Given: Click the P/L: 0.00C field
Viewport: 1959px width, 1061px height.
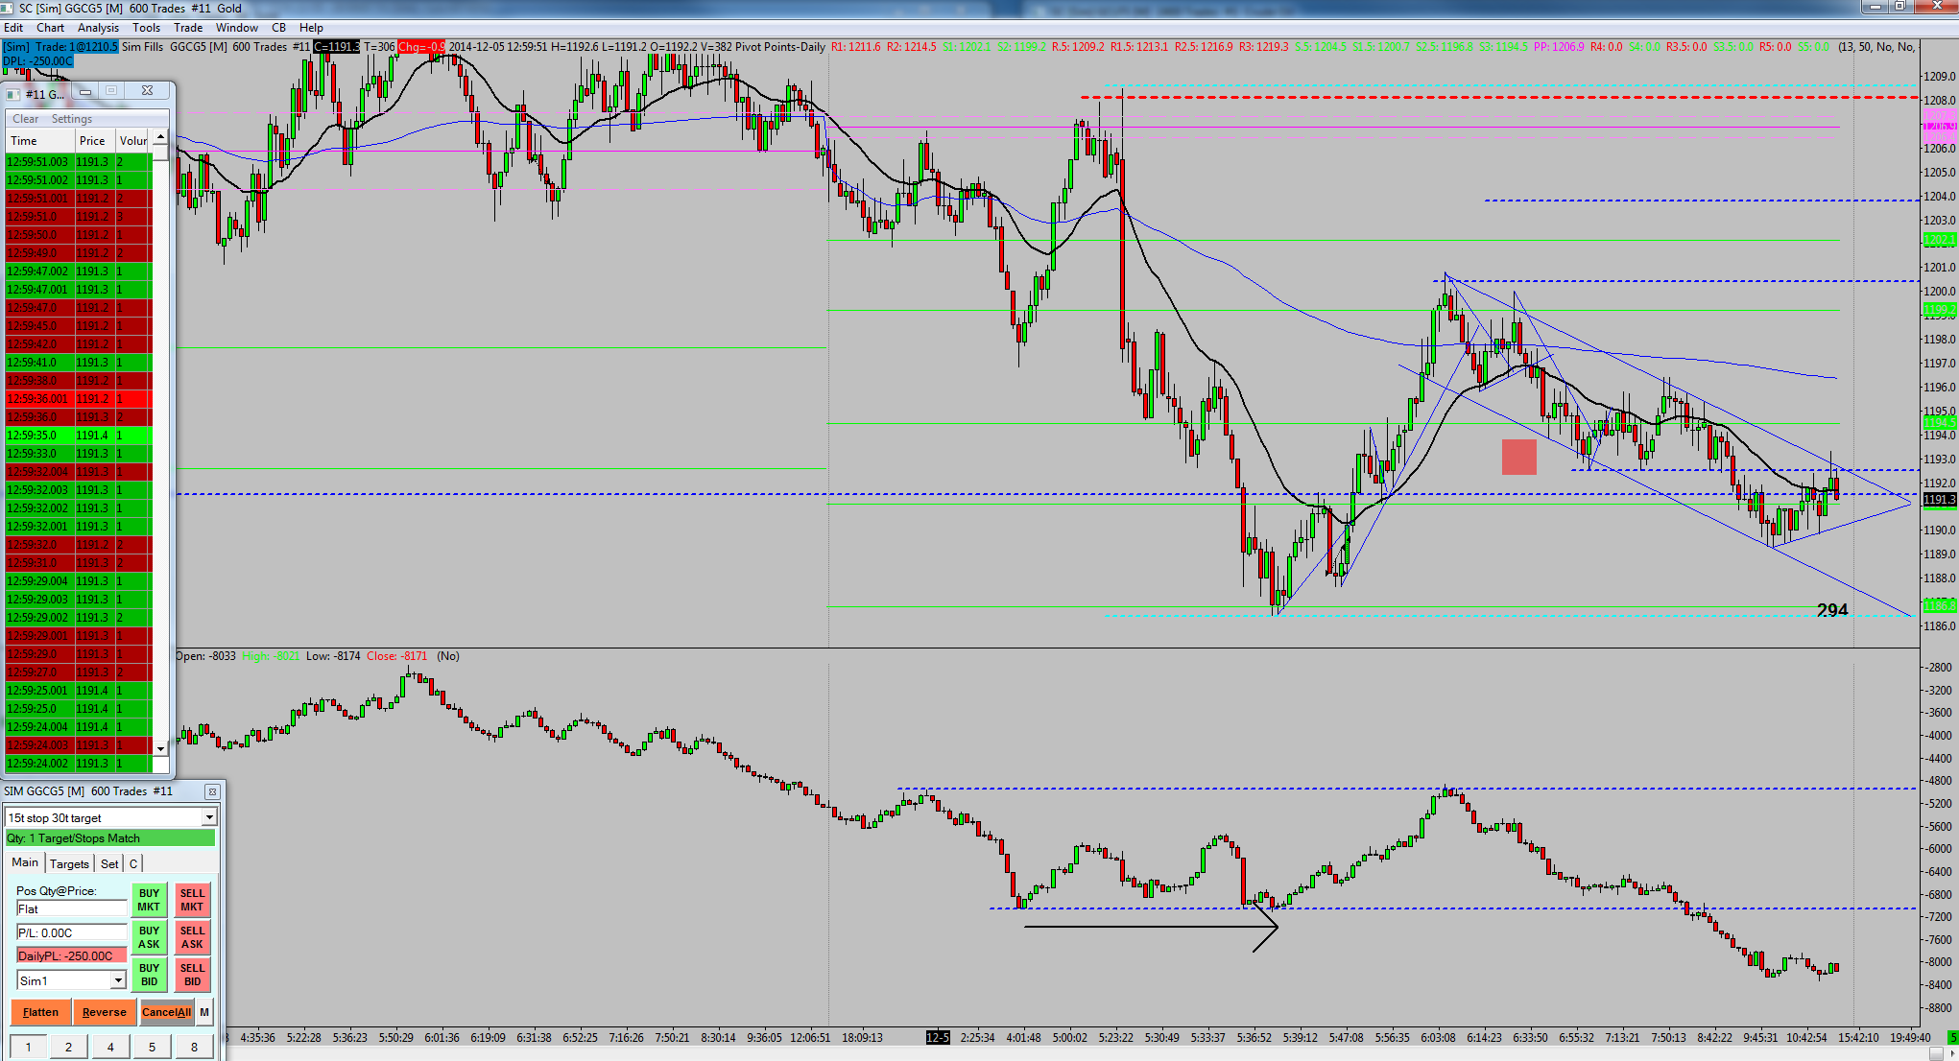Looking at the screenshot, I should click(x=72, y=932).
